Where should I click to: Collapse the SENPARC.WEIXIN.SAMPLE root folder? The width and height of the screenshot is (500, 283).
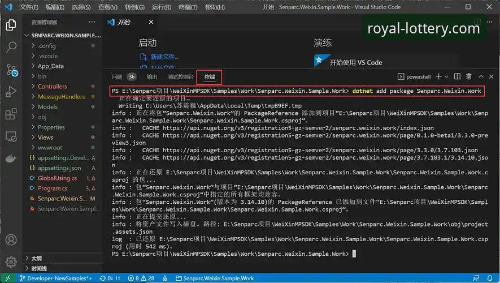tap(63, 35)
